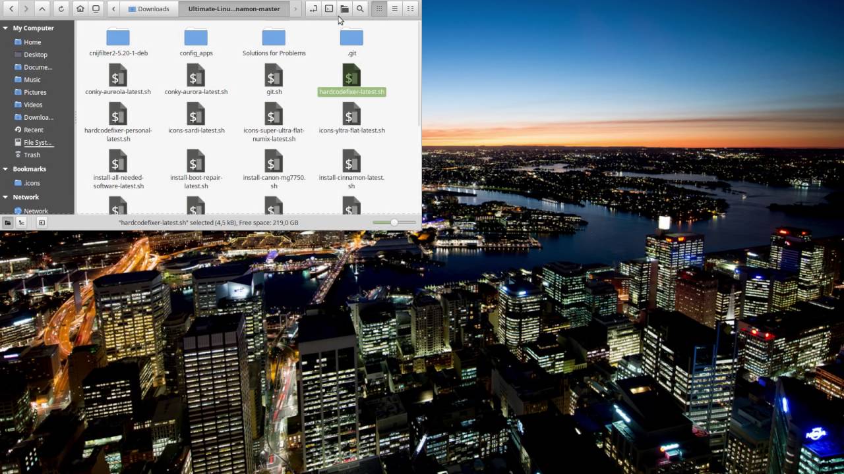Select the Ultimate-Linu...namon-master path segment
The image size is (844, 474).
233,9
